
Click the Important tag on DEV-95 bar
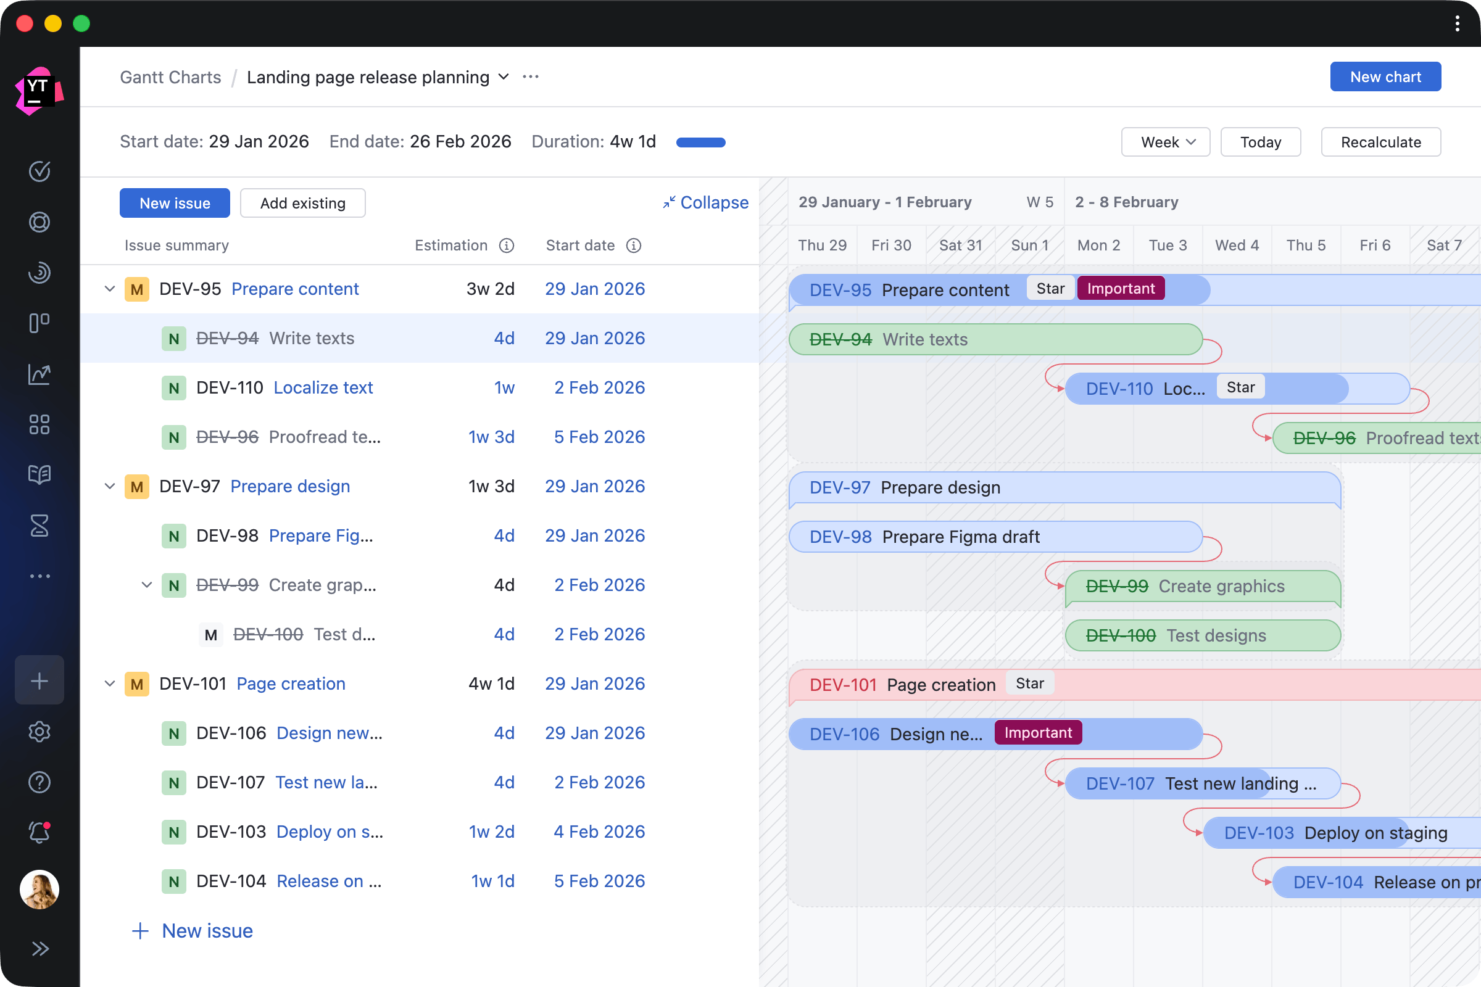[x=1121, y=288]
